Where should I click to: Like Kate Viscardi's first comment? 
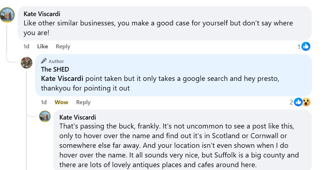(x=43, y=46)
